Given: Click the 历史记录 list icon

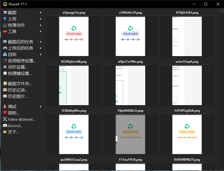Looking at the screenshot, I should coord(5,90).
